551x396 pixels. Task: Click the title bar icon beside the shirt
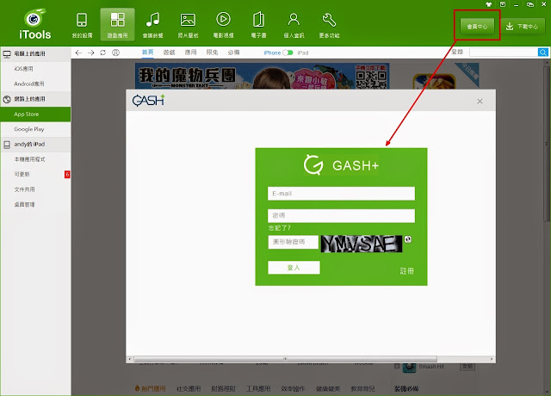503,4
